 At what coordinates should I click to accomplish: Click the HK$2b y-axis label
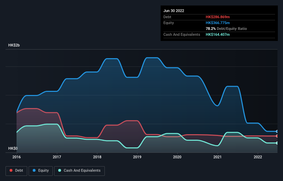click(x=14, y=45)
